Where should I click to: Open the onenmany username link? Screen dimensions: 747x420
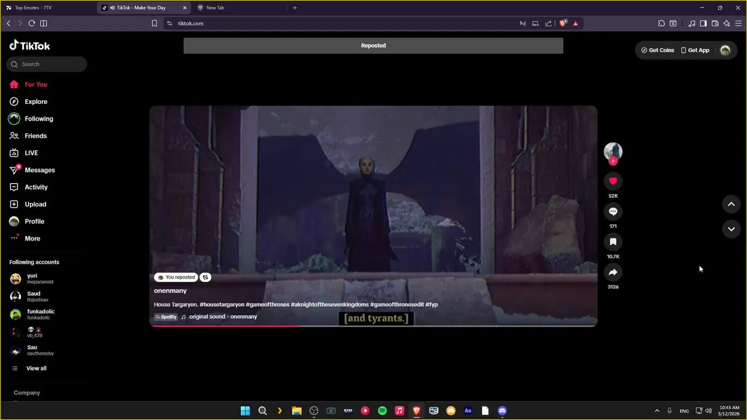click(x=170, y=290)
